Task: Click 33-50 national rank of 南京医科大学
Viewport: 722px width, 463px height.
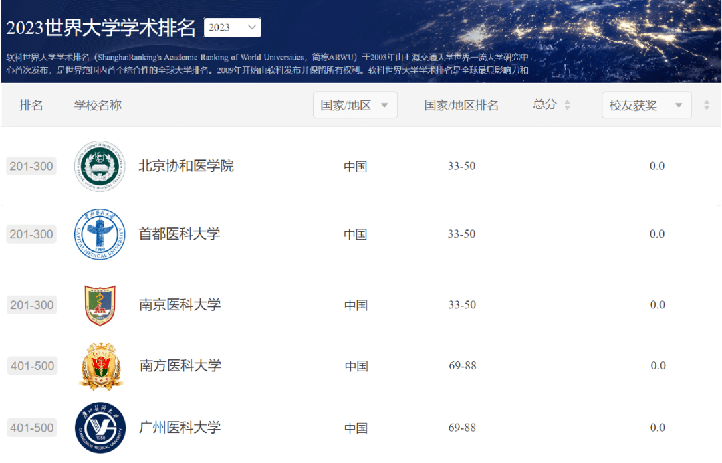Action: pyautogui.click(x=463, y=305)
